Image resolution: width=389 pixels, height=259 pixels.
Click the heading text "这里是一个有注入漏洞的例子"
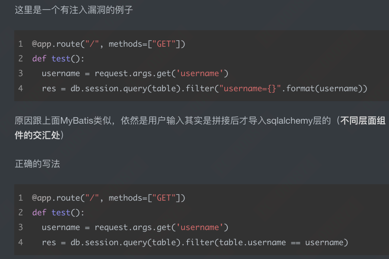[x=74, y=10]
